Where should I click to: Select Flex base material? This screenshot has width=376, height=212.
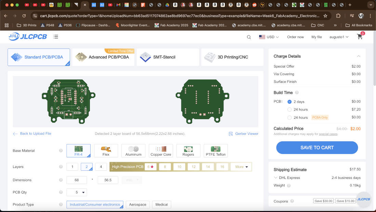click(x=106, y=151)
